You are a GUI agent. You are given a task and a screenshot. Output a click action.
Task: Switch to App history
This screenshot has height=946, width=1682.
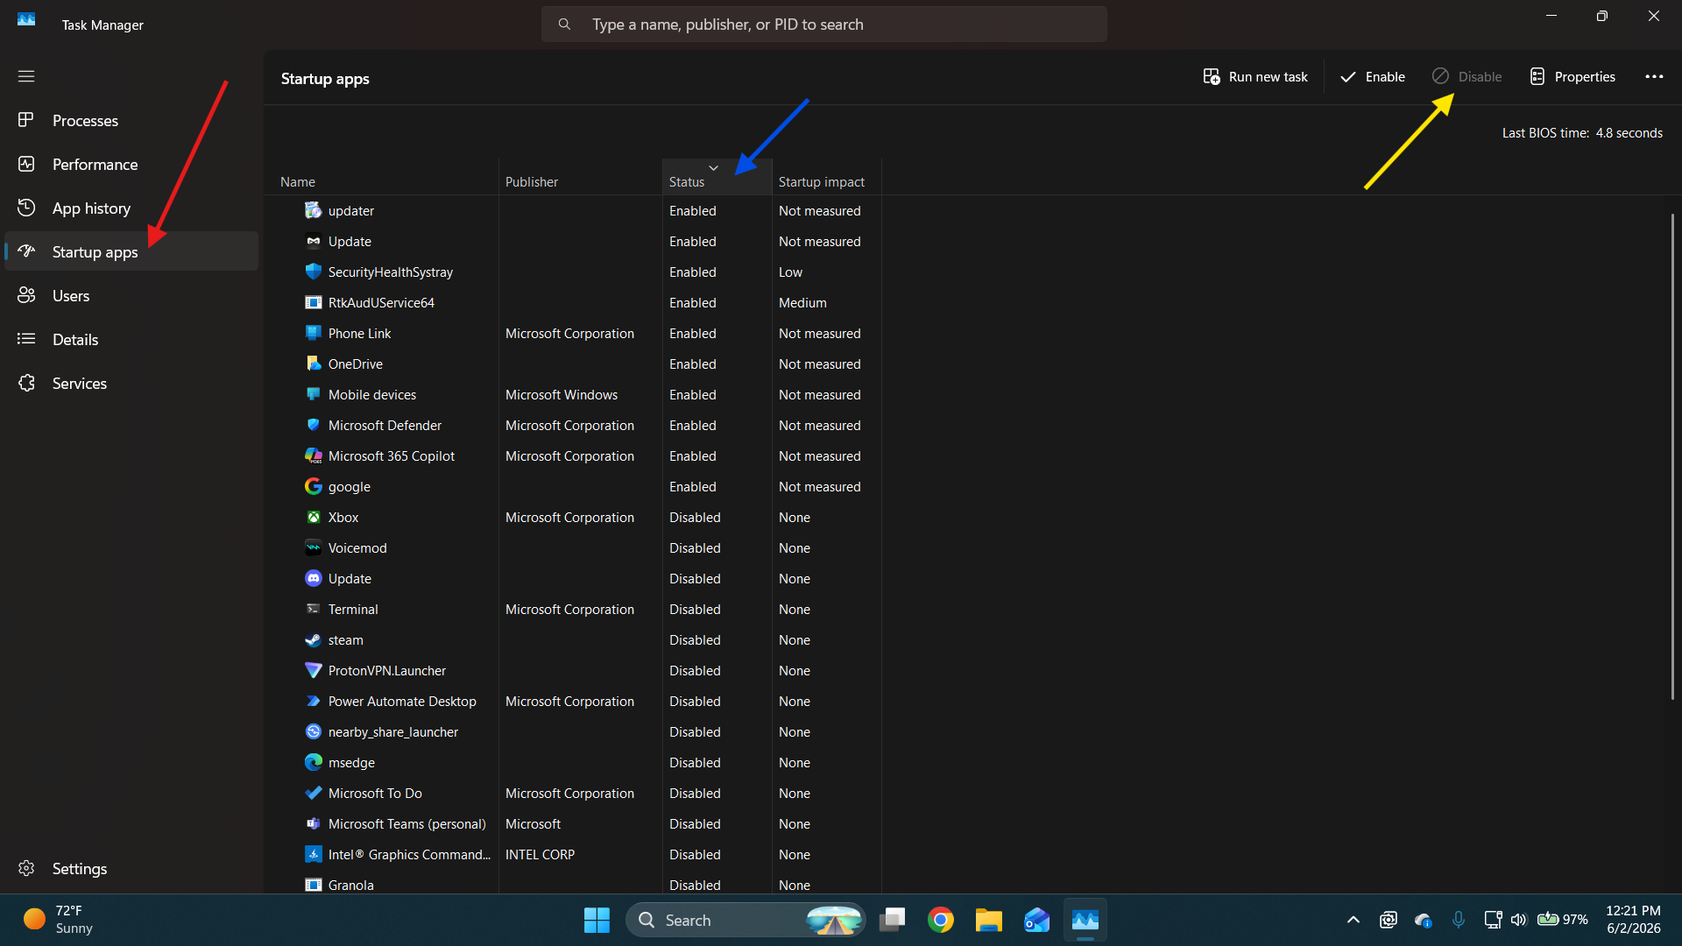pyautogui.click(x=131, y=208)
